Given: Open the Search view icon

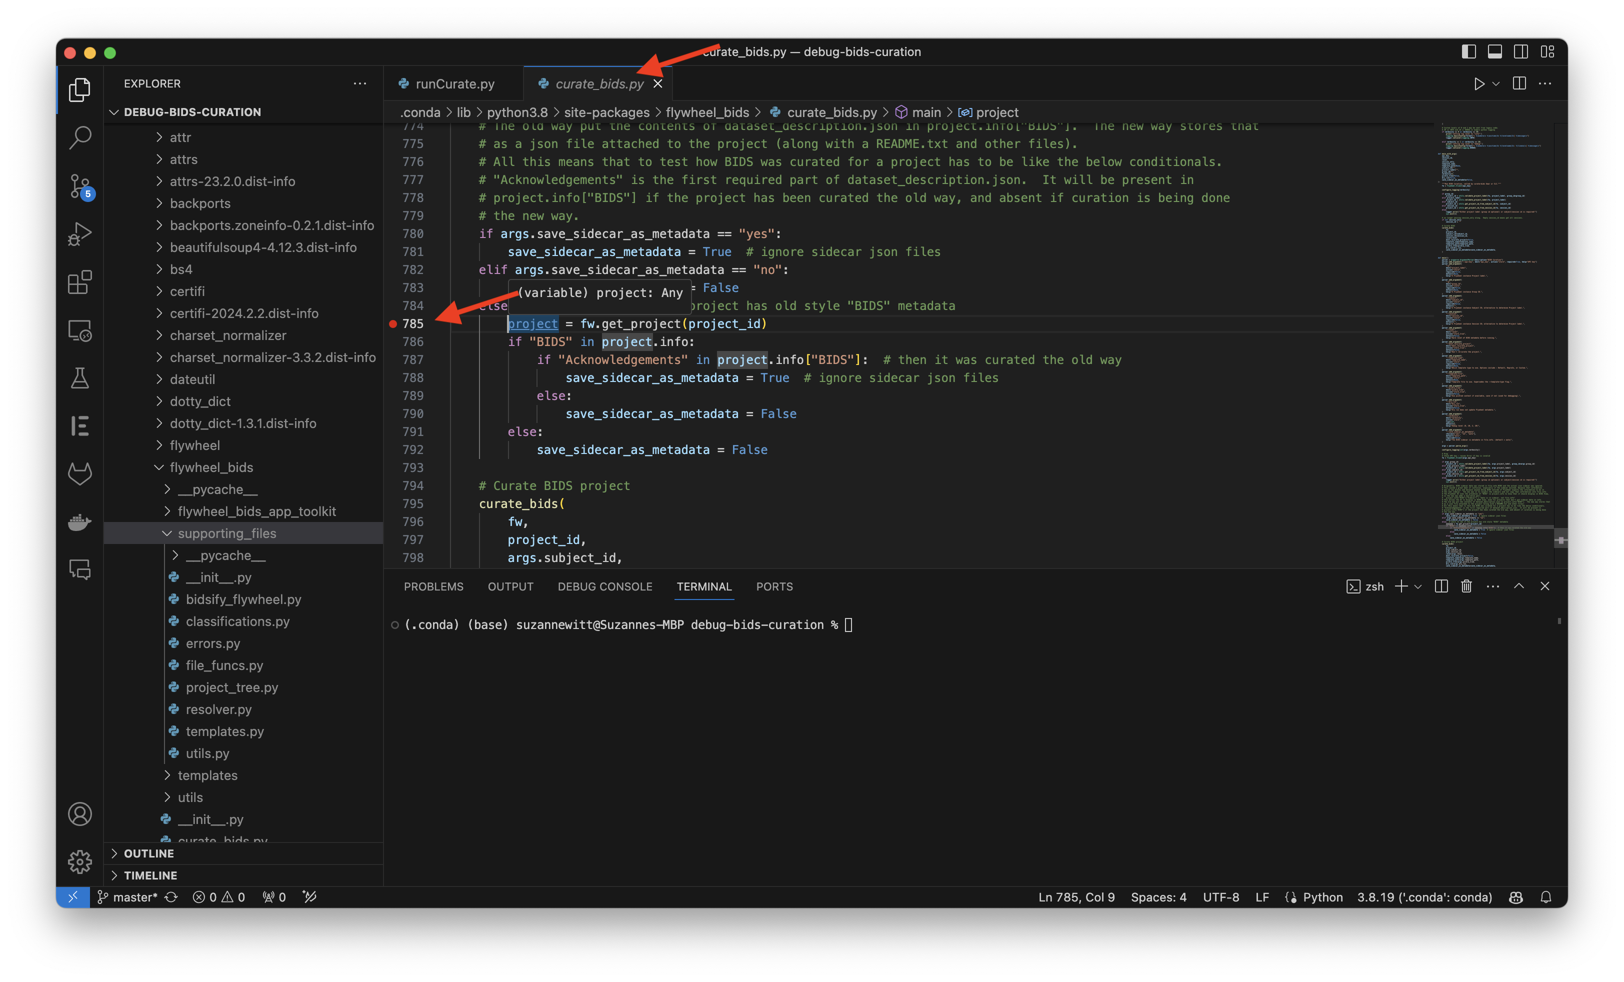Looking at the screenshot, I should coord(80,137).
